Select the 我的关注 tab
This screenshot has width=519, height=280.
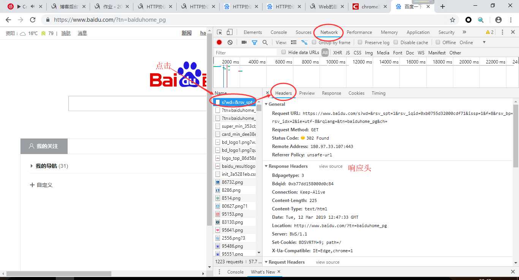pyautogui.click(x=44, y=146)
